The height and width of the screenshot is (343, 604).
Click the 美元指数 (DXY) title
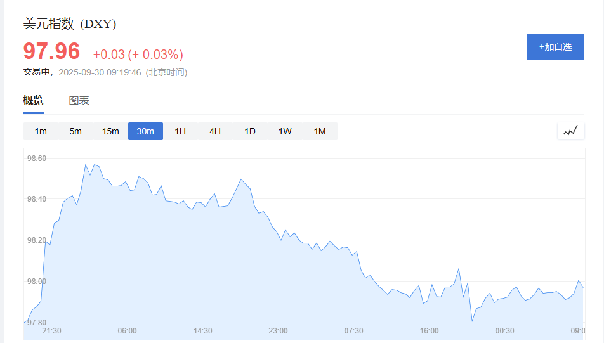[x=70, y=24]
